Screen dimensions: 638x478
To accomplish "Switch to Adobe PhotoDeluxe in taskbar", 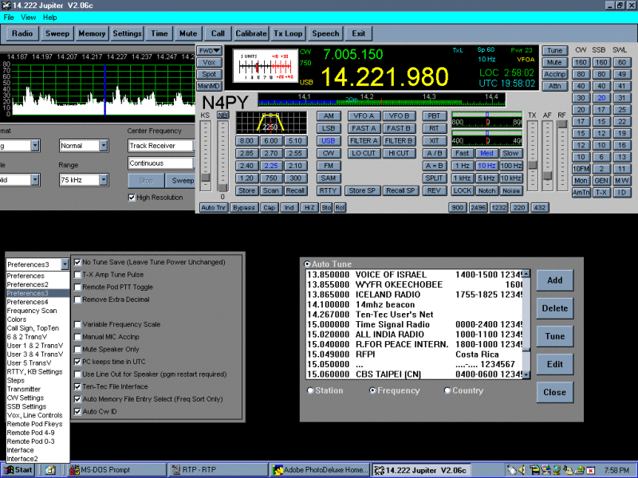I will coord(321,470).
